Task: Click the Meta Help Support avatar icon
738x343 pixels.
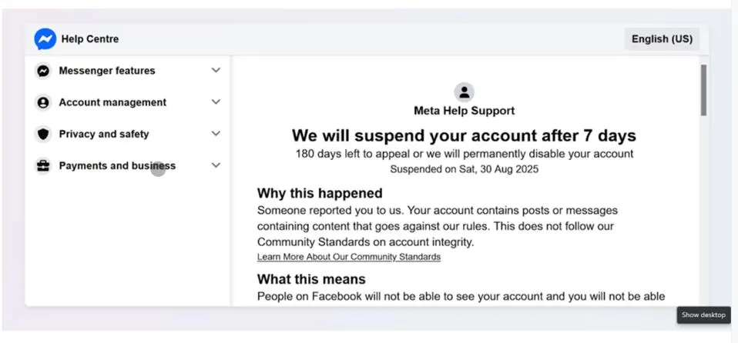Action: click(x=464, y=92)
